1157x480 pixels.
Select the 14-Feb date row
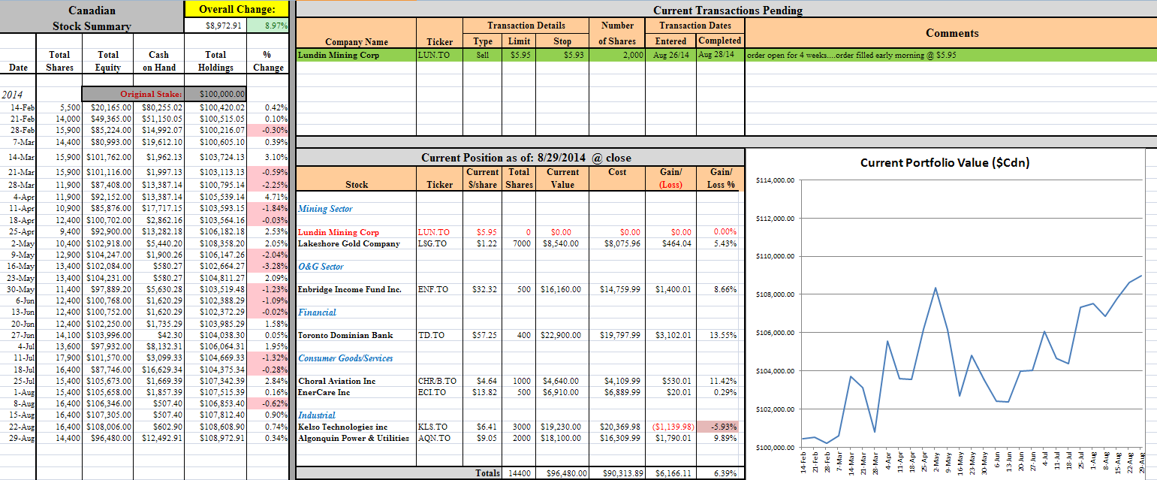coord(19,107)
